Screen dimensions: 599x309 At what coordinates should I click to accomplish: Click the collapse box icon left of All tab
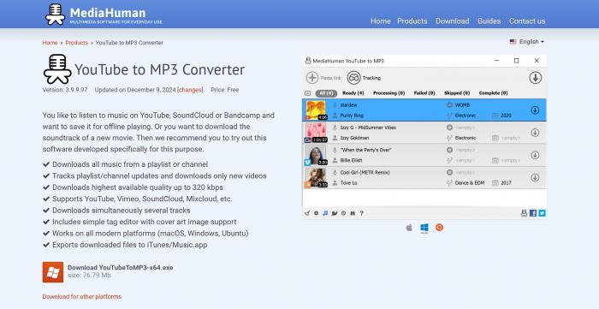pyautogui.click(x=307, y=93)
